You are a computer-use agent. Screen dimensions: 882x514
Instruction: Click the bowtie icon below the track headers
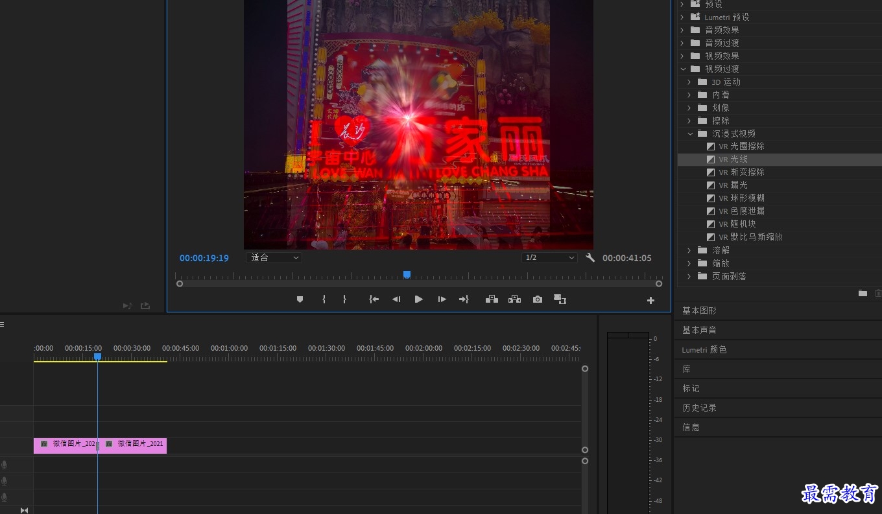tap(24, 510)
